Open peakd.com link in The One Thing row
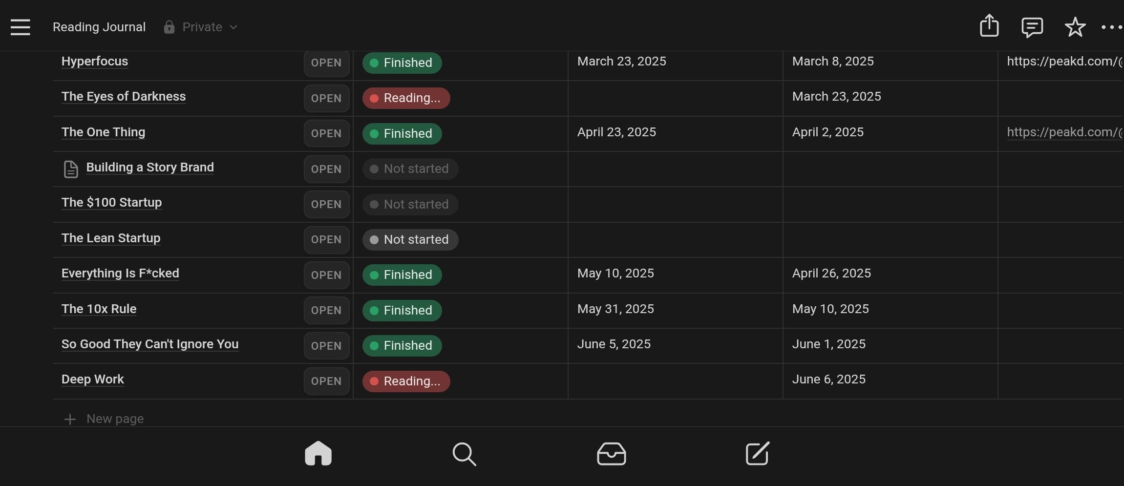This screenshot has width=1124, height=486. (1064, 132)
